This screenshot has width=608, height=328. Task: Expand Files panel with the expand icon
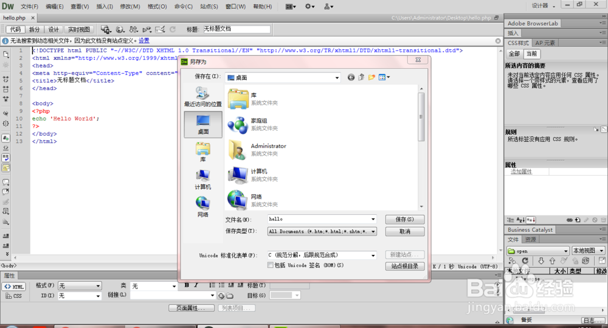(x=602, y=261)
